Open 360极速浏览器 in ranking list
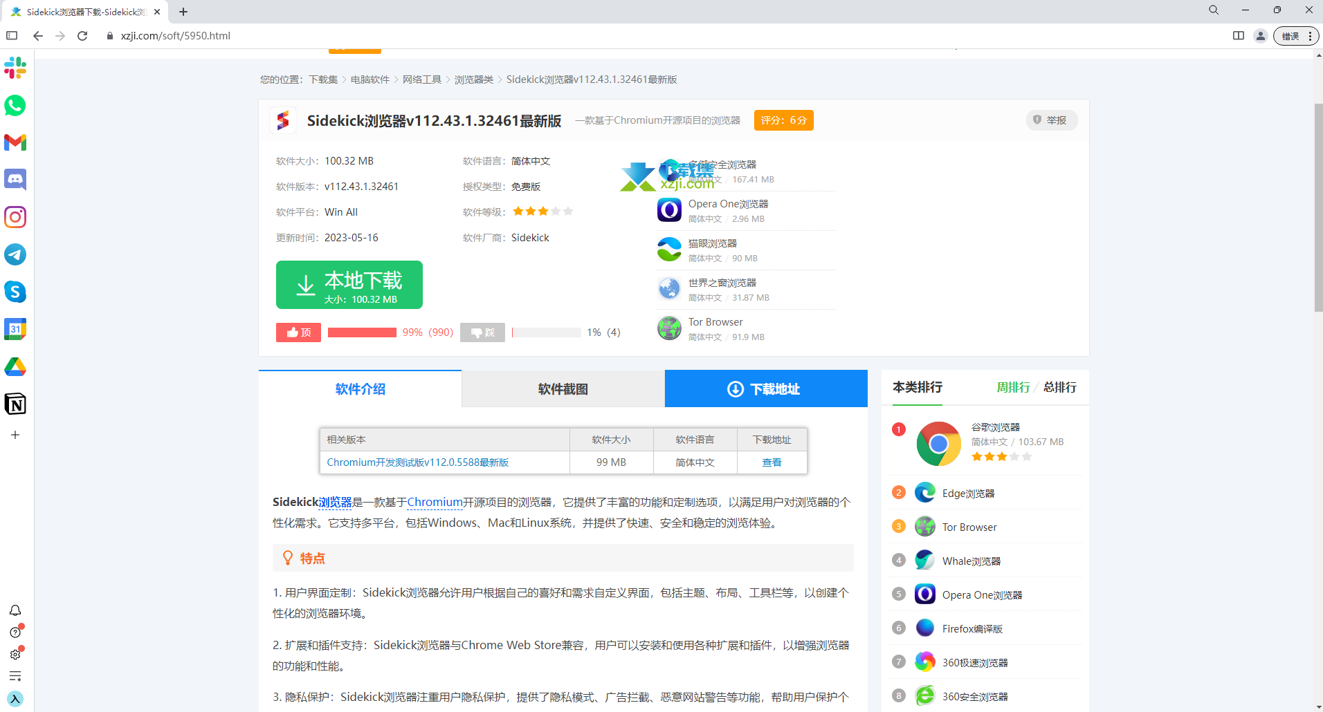 tap(975, 663)
